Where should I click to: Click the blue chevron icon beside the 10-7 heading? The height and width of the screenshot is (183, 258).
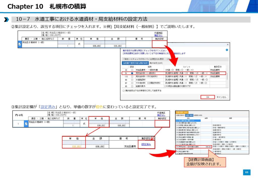pos(7,19)
